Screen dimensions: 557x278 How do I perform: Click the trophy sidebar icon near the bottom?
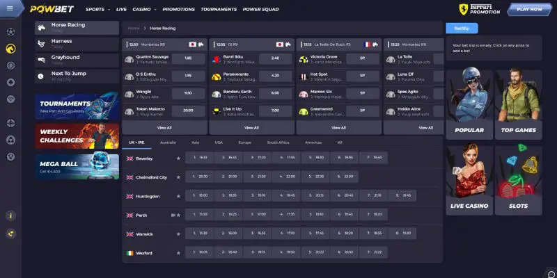pyautogui.click(x=10, y=156)
